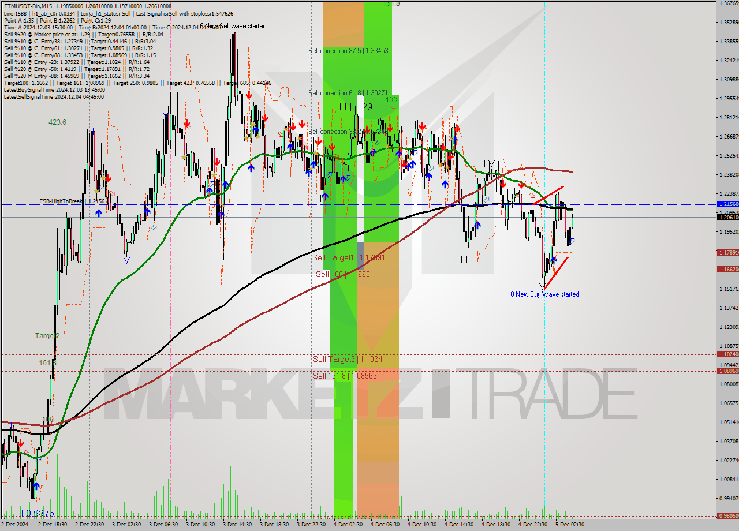Click the '2 Dec 22:30' time axis label
This screenshot has width=739, height=531.
pos(89,525)
